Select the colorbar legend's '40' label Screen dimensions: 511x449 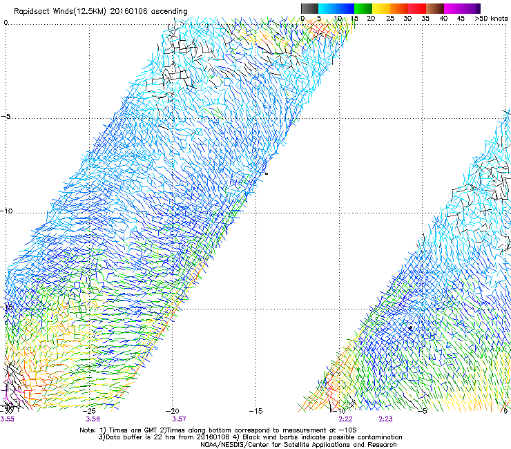(x=443, y=19)
